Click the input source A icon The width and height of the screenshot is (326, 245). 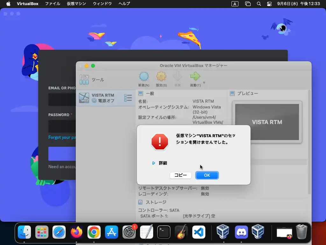pos(235,4)
